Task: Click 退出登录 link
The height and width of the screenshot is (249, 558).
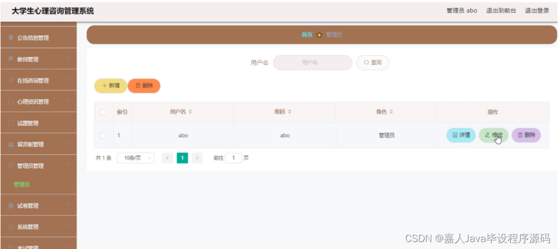Action: (x=538, y=11)
